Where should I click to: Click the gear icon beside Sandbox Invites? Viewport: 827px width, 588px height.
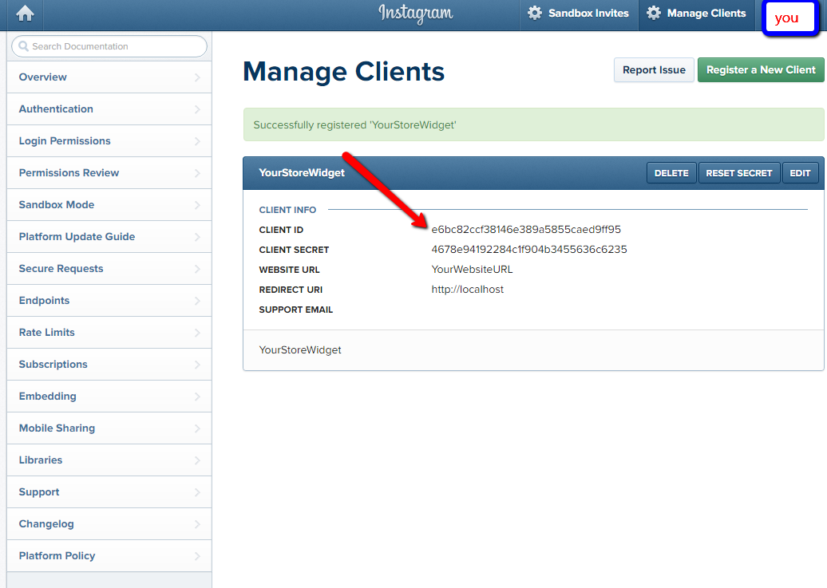pyautogui.click(x=535, y=14)
